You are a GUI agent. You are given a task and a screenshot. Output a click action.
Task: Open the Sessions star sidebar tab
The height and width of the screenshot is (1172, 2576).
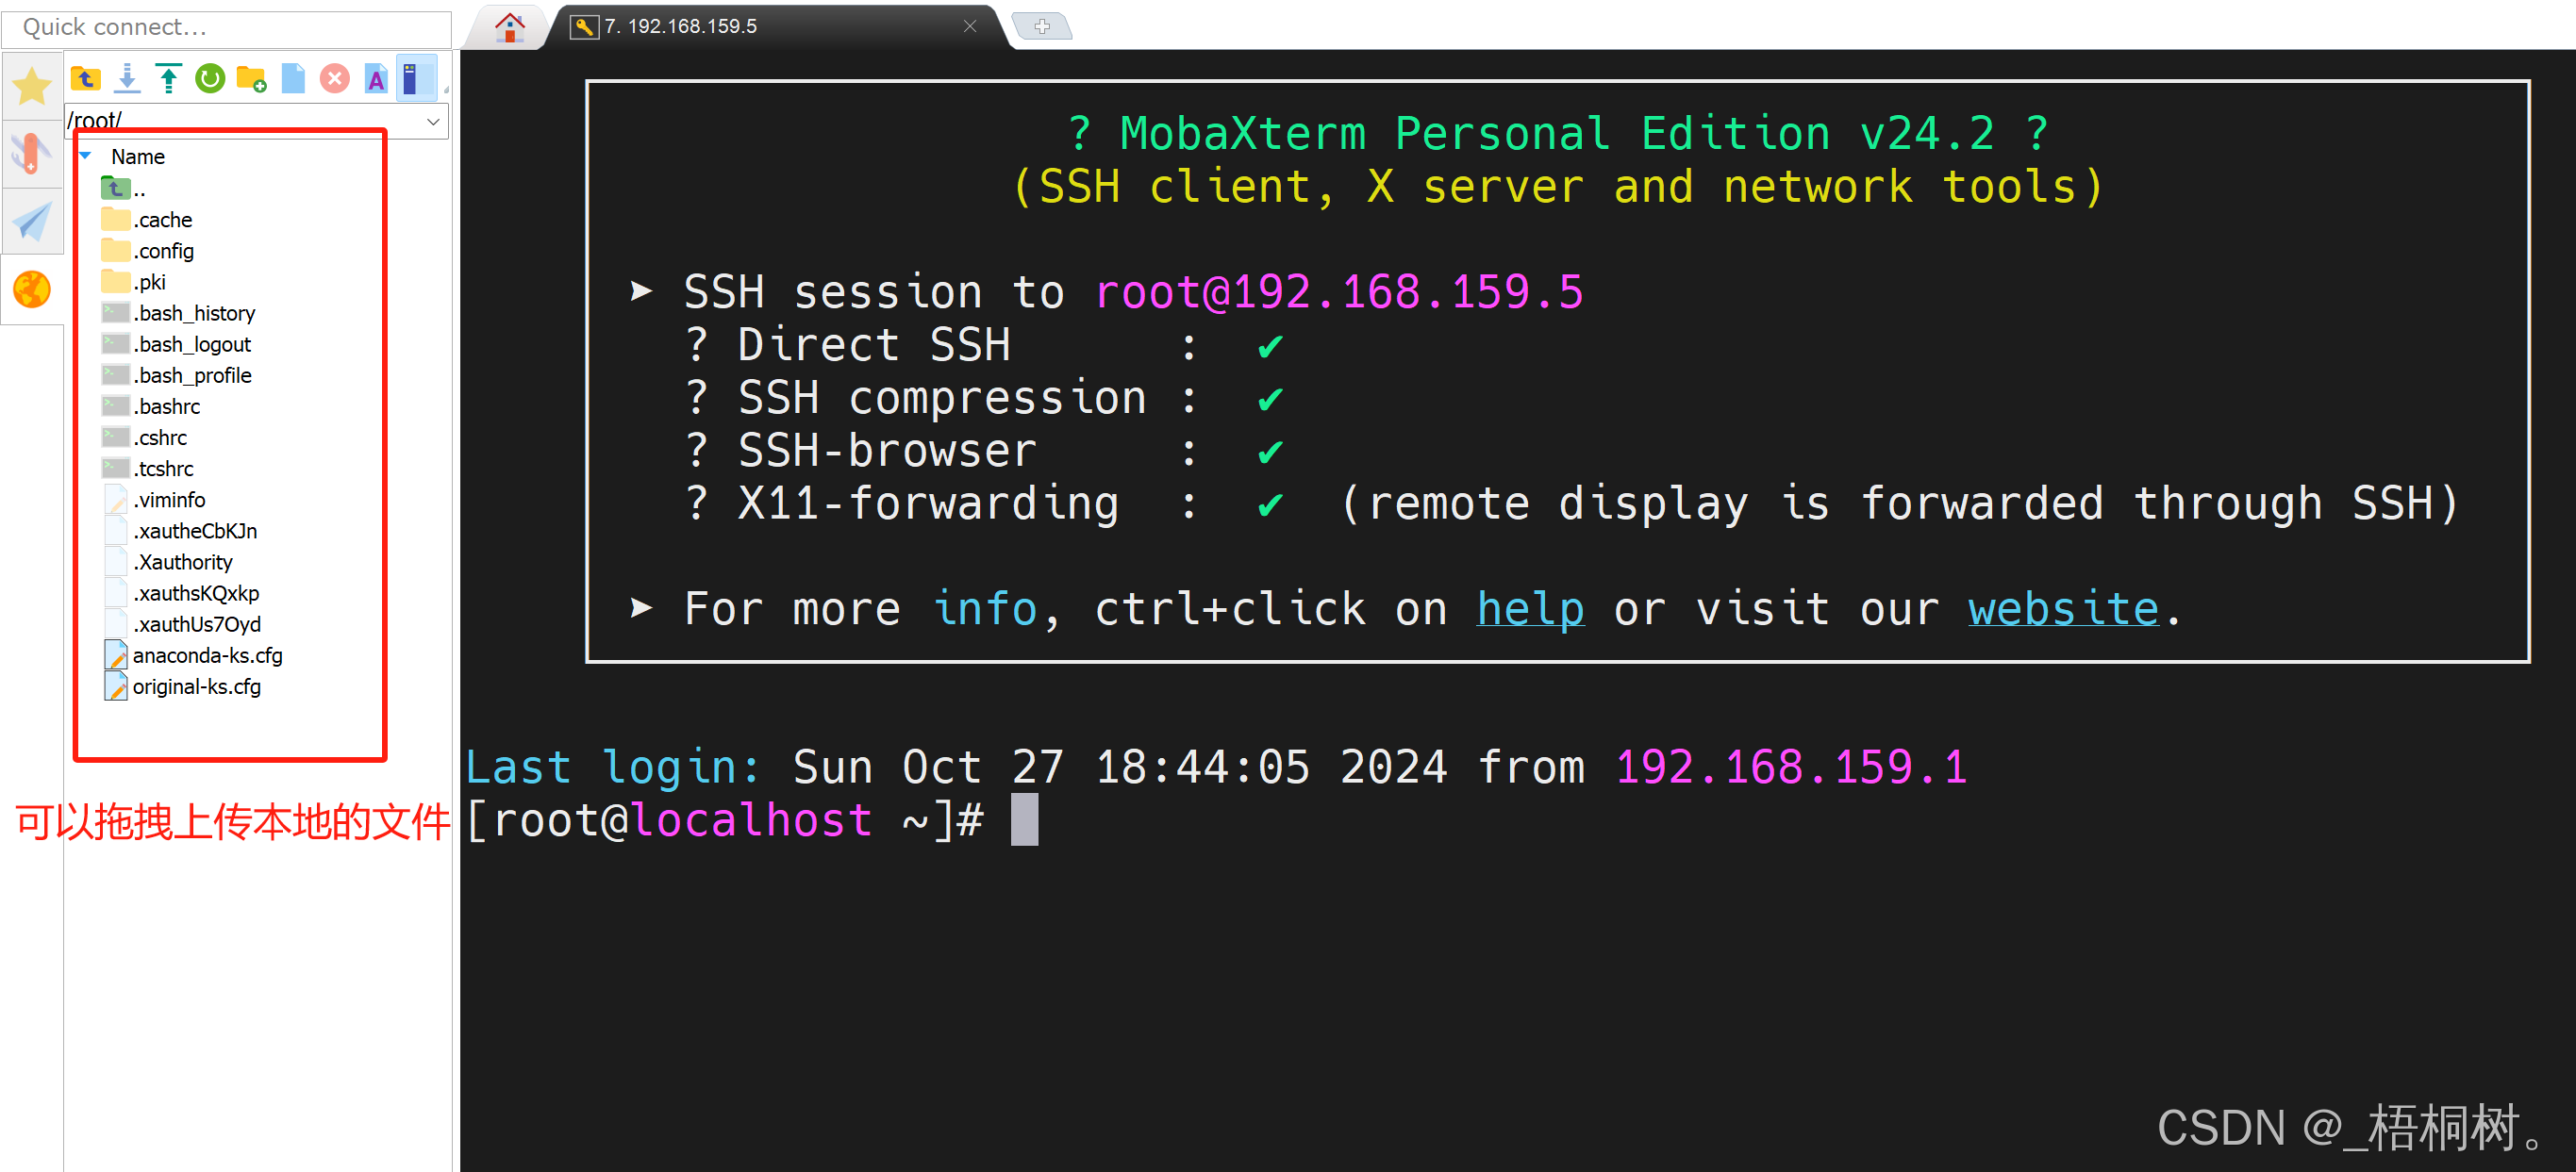click(32, 86)
